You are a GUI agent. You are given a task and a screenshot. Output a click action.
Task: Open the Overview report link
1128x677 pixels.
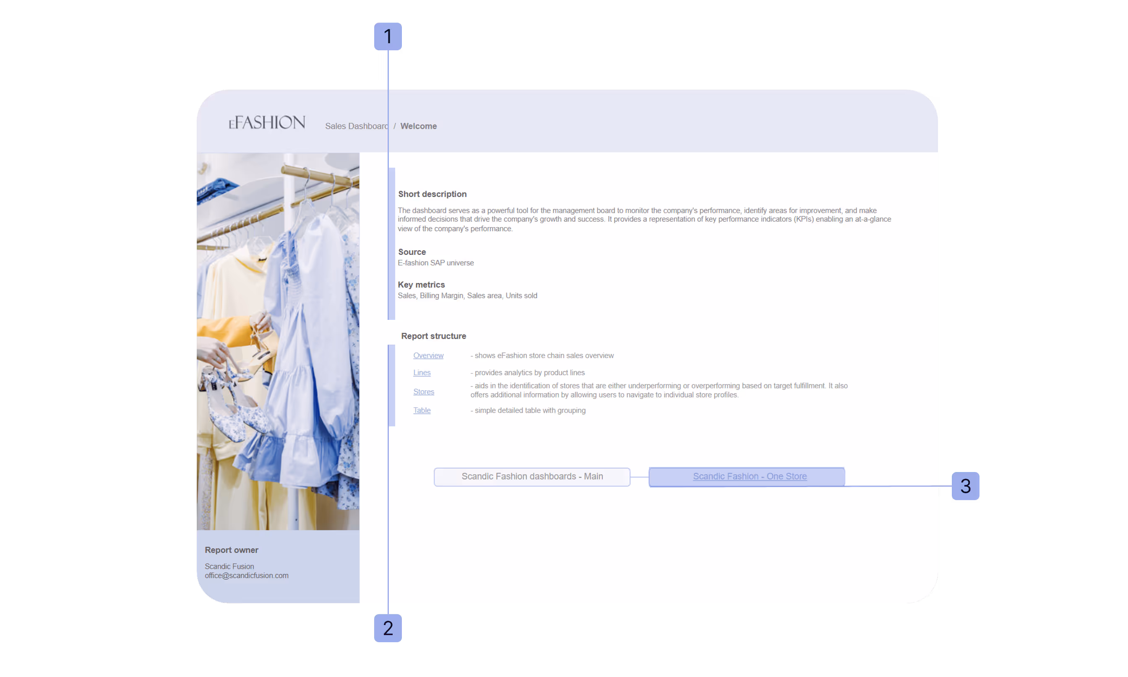pyautogui.click(x=428, y=355)
